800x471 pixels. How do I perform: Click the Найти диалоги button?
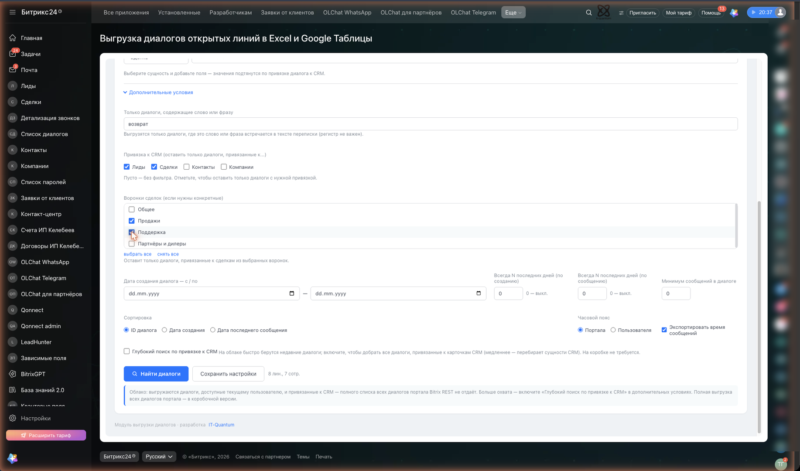pos(156,374)
